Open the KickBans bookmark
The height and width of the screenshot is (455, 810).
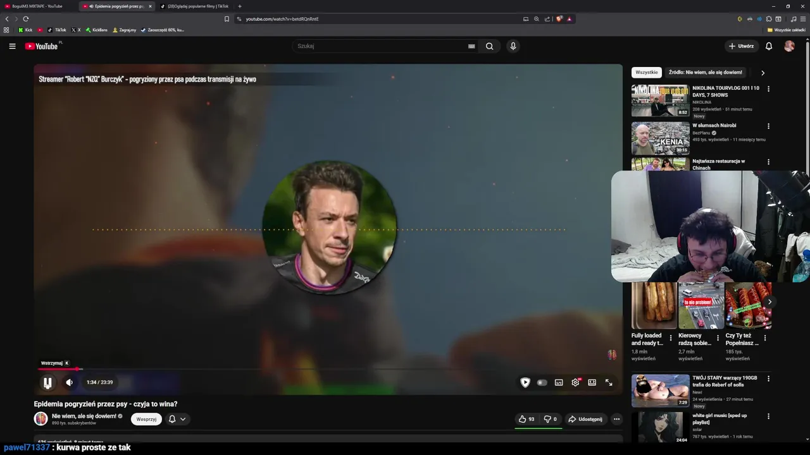pyautogui.click(x=97, y=30)
